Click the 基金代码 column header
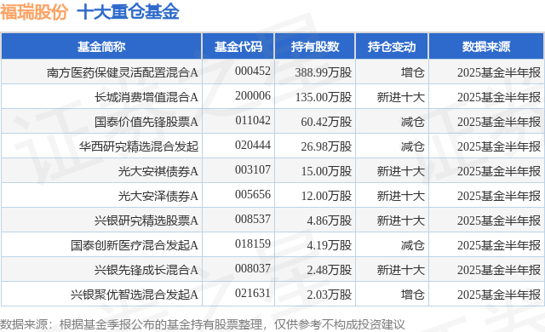 click(x=238, y=46)
